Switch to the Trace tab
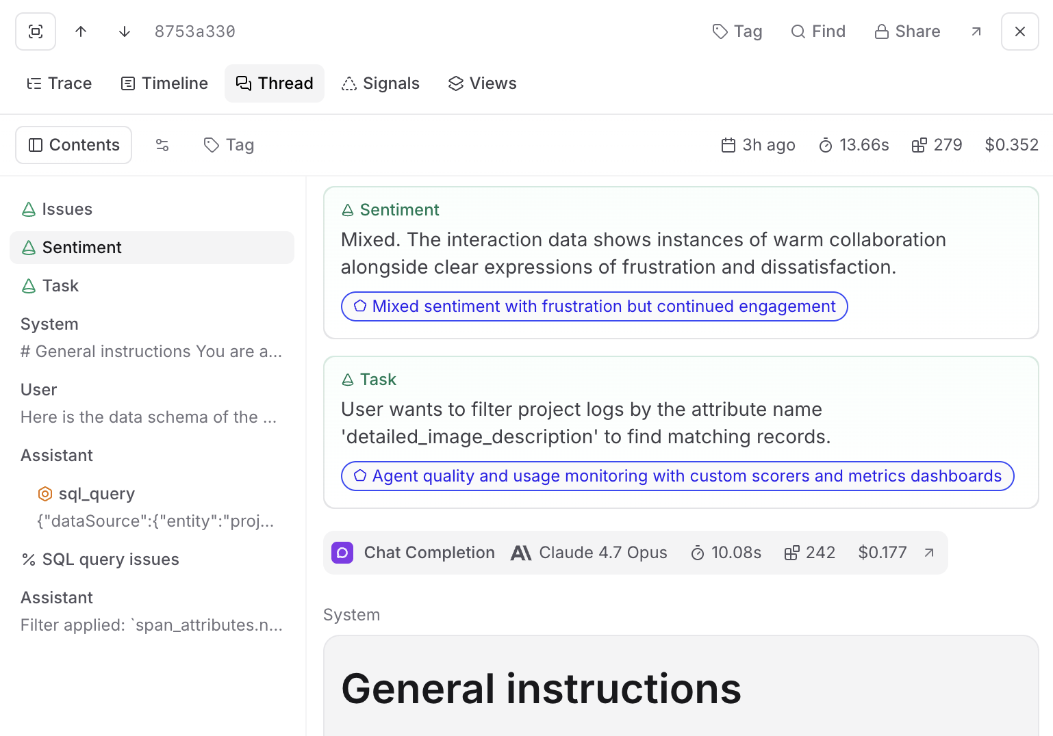 [x=59, y=83]
